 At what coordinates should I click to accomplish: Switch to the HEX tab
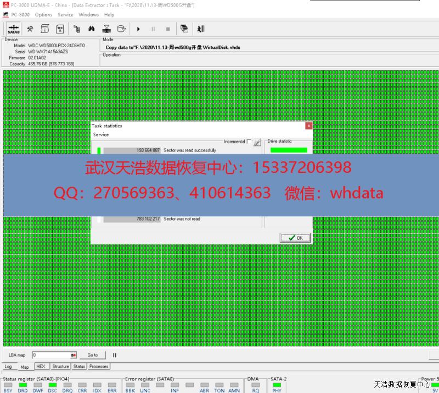point(41,366)
